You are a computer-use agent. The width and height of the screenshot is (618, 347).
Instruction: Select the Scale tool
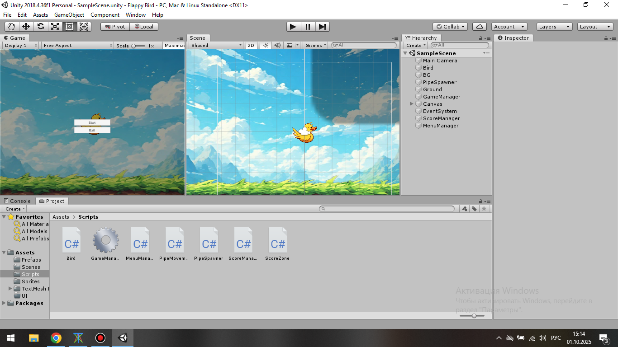pos(55,27)
